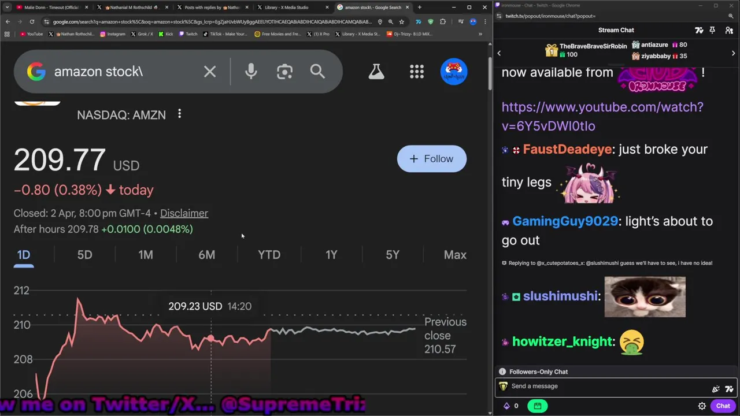Viewport: 740px width, 416px height.
Task: Open 7TV icon in Stream Chat header
Action: point(699,30)
